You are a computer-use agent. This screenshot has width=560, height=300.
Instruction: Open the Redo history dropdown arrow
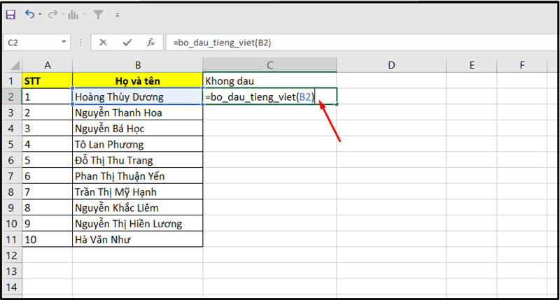coord(63,15)
